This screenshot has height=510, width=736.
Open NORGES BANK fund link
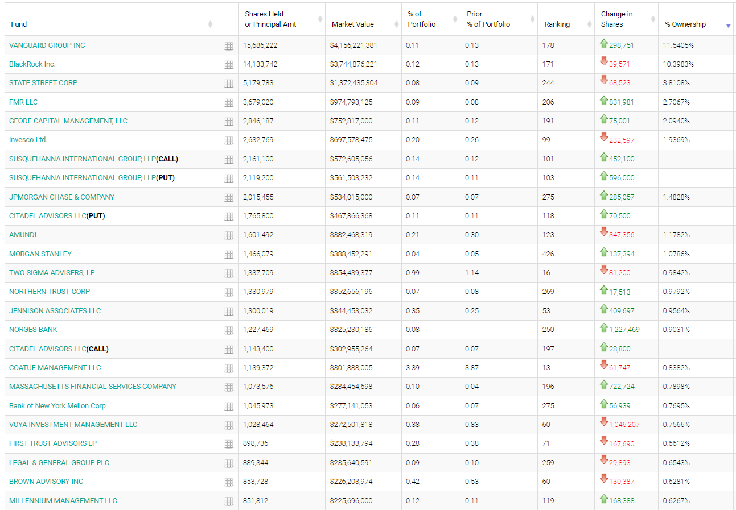coord(33,330)
